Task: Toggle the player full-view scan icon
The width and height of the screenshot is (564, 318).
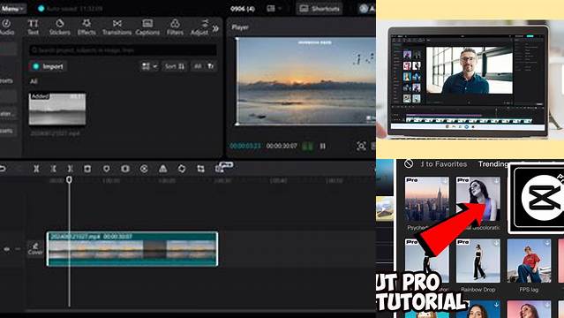Action: coord(361,146)
